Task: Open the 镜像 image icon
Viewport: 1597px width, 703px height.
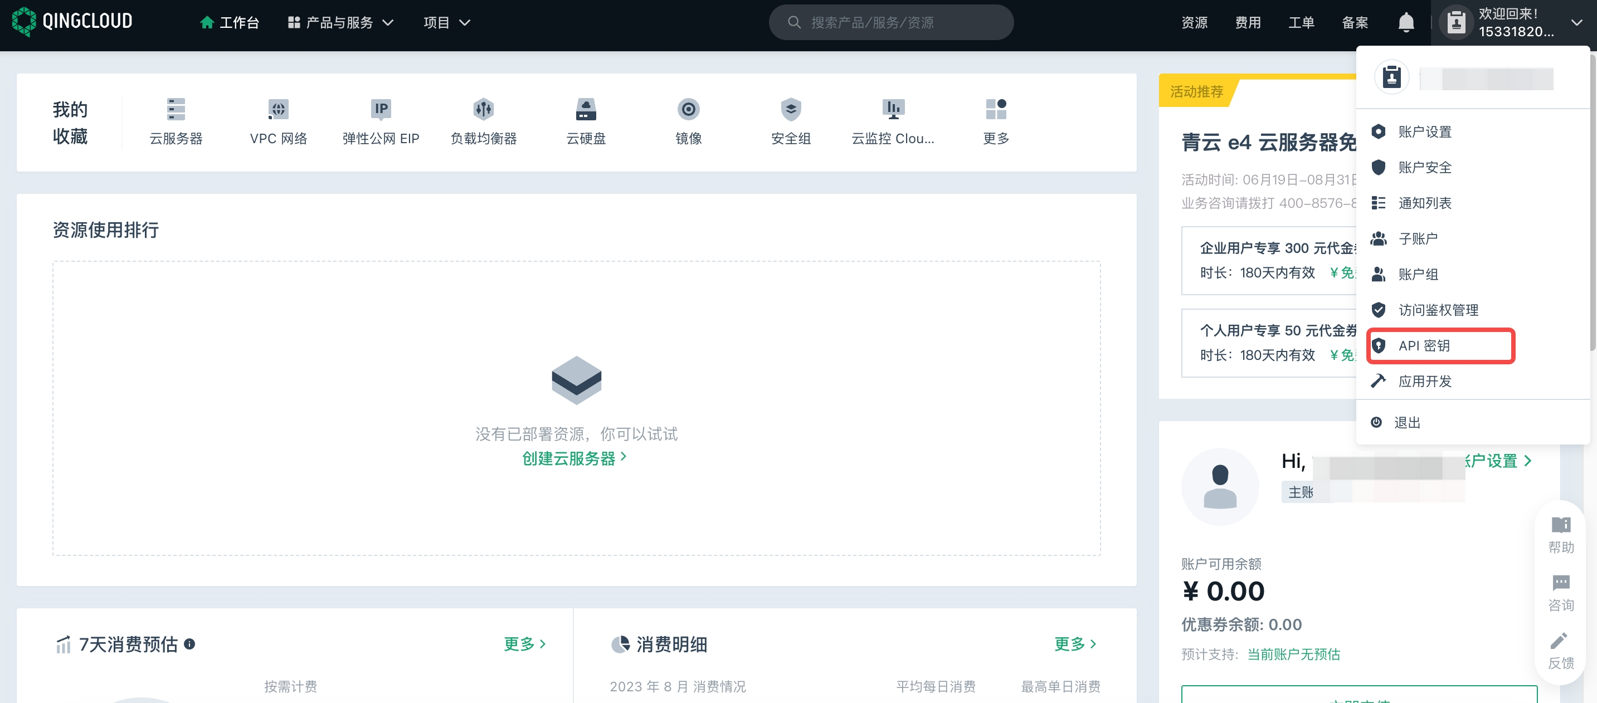Action: coord(688,110)
